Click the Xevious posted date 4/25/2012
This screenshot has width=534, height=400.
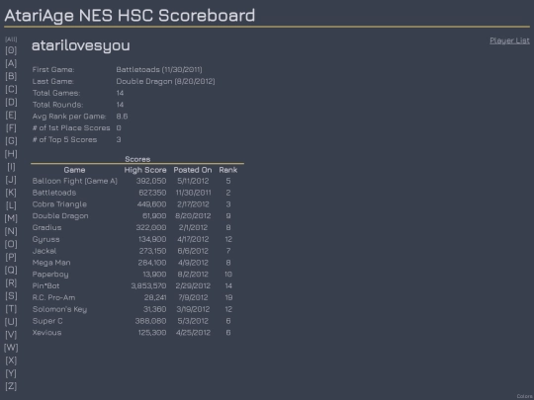click(193, 333)
